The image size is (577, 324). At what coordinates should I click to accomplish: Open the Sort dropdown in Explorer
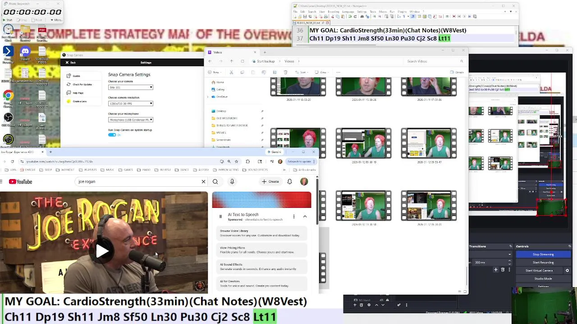point(302,72)
